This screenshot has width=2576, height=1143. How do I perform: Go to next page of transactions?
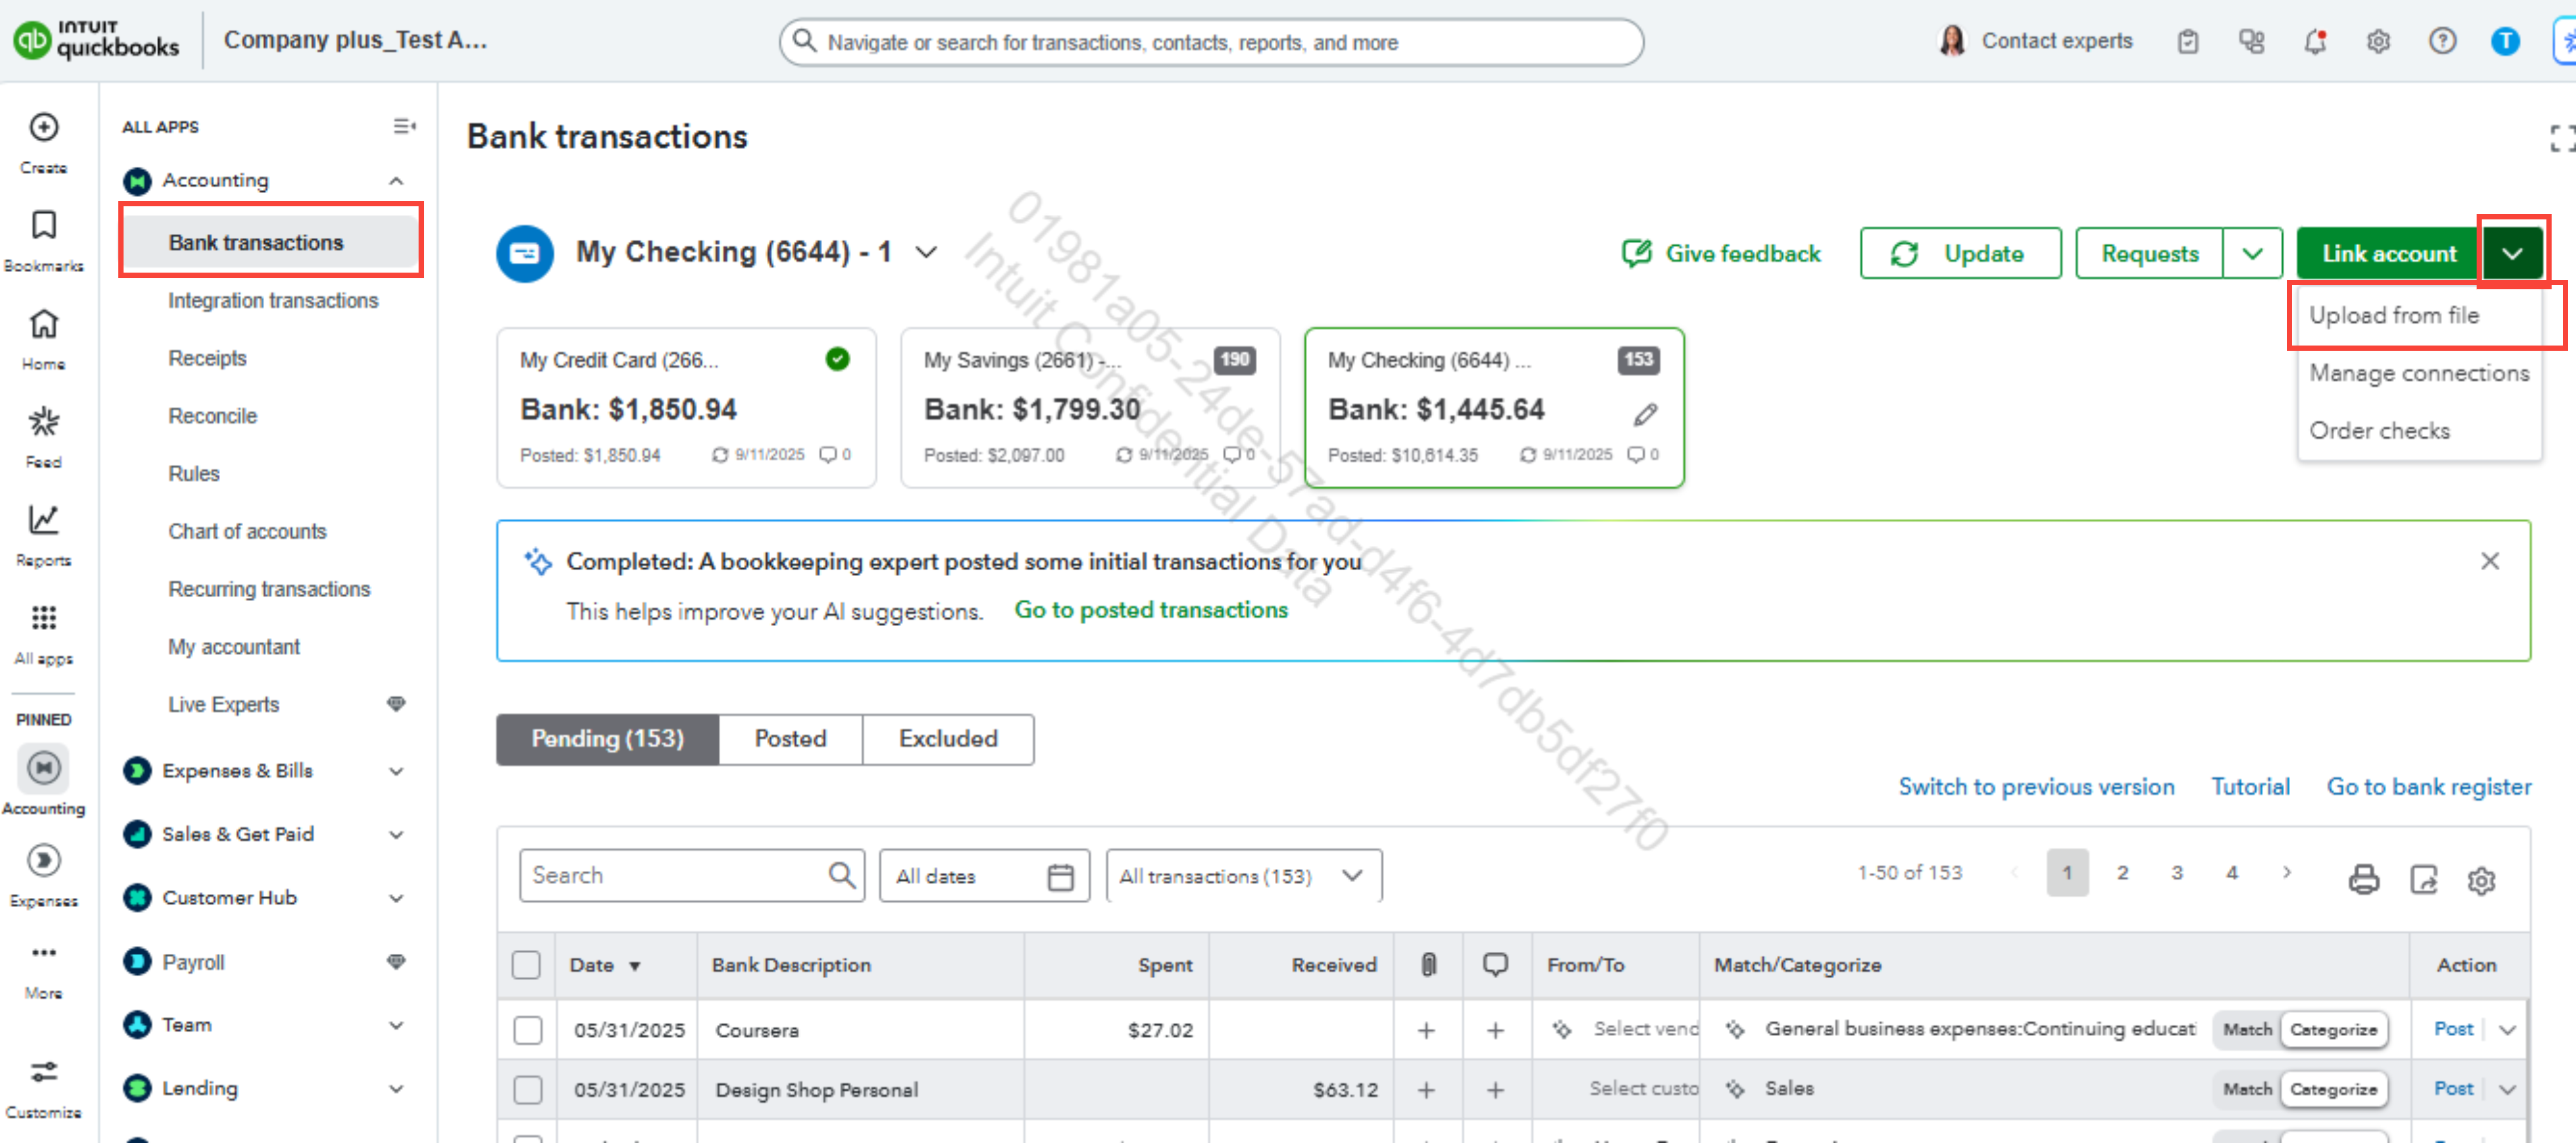[2286, 873]
